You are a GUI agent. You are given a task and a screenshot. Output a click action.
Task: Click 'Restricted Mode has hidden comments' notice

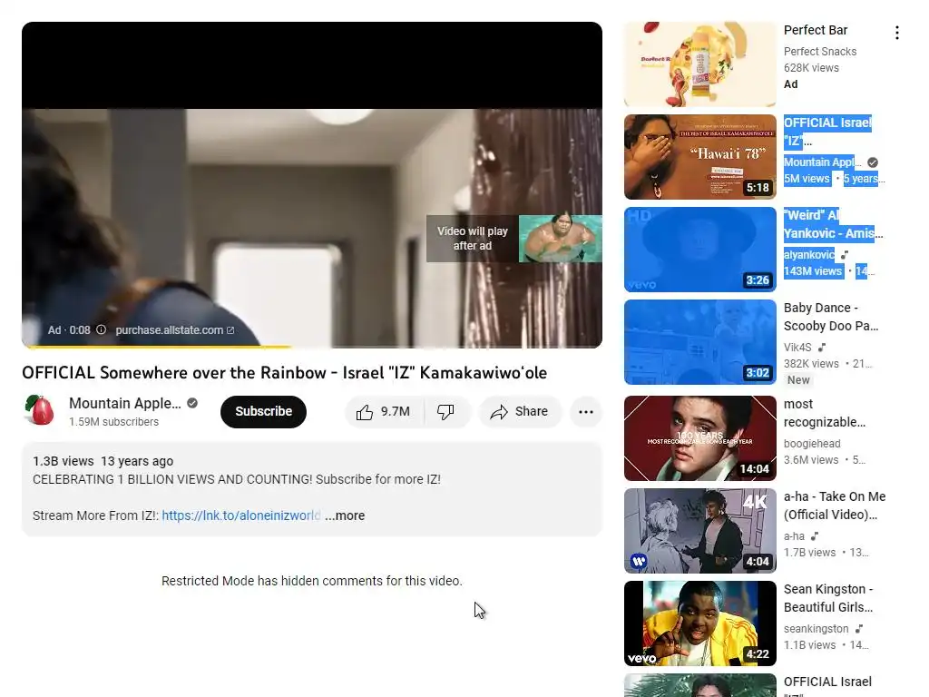(x=312, y=581)
